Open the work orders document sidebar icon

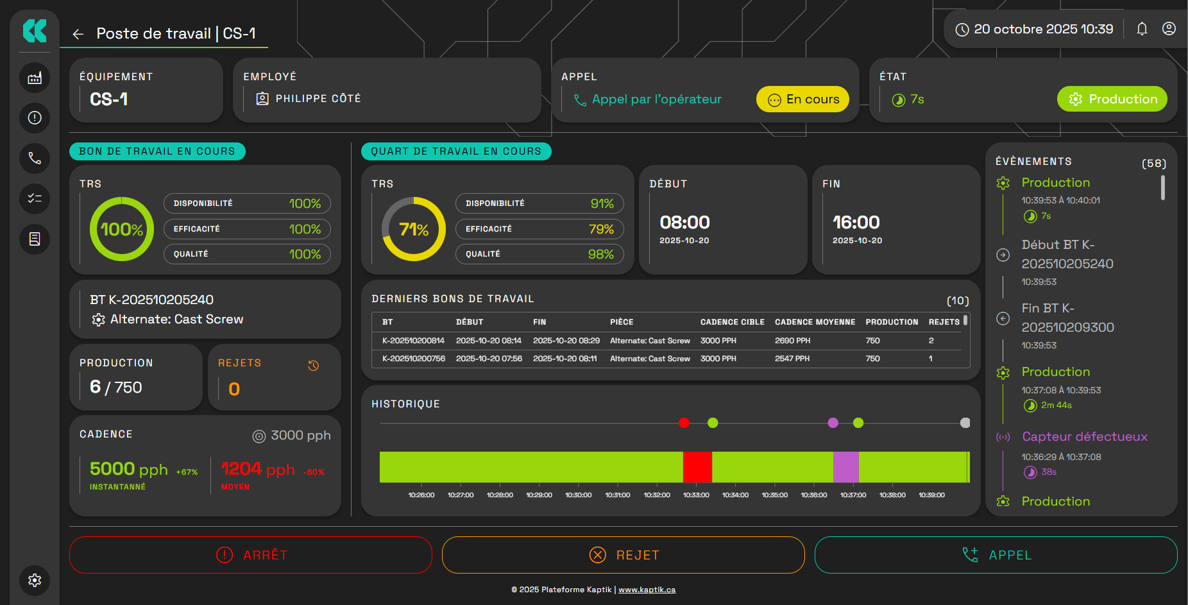[35, 239]
